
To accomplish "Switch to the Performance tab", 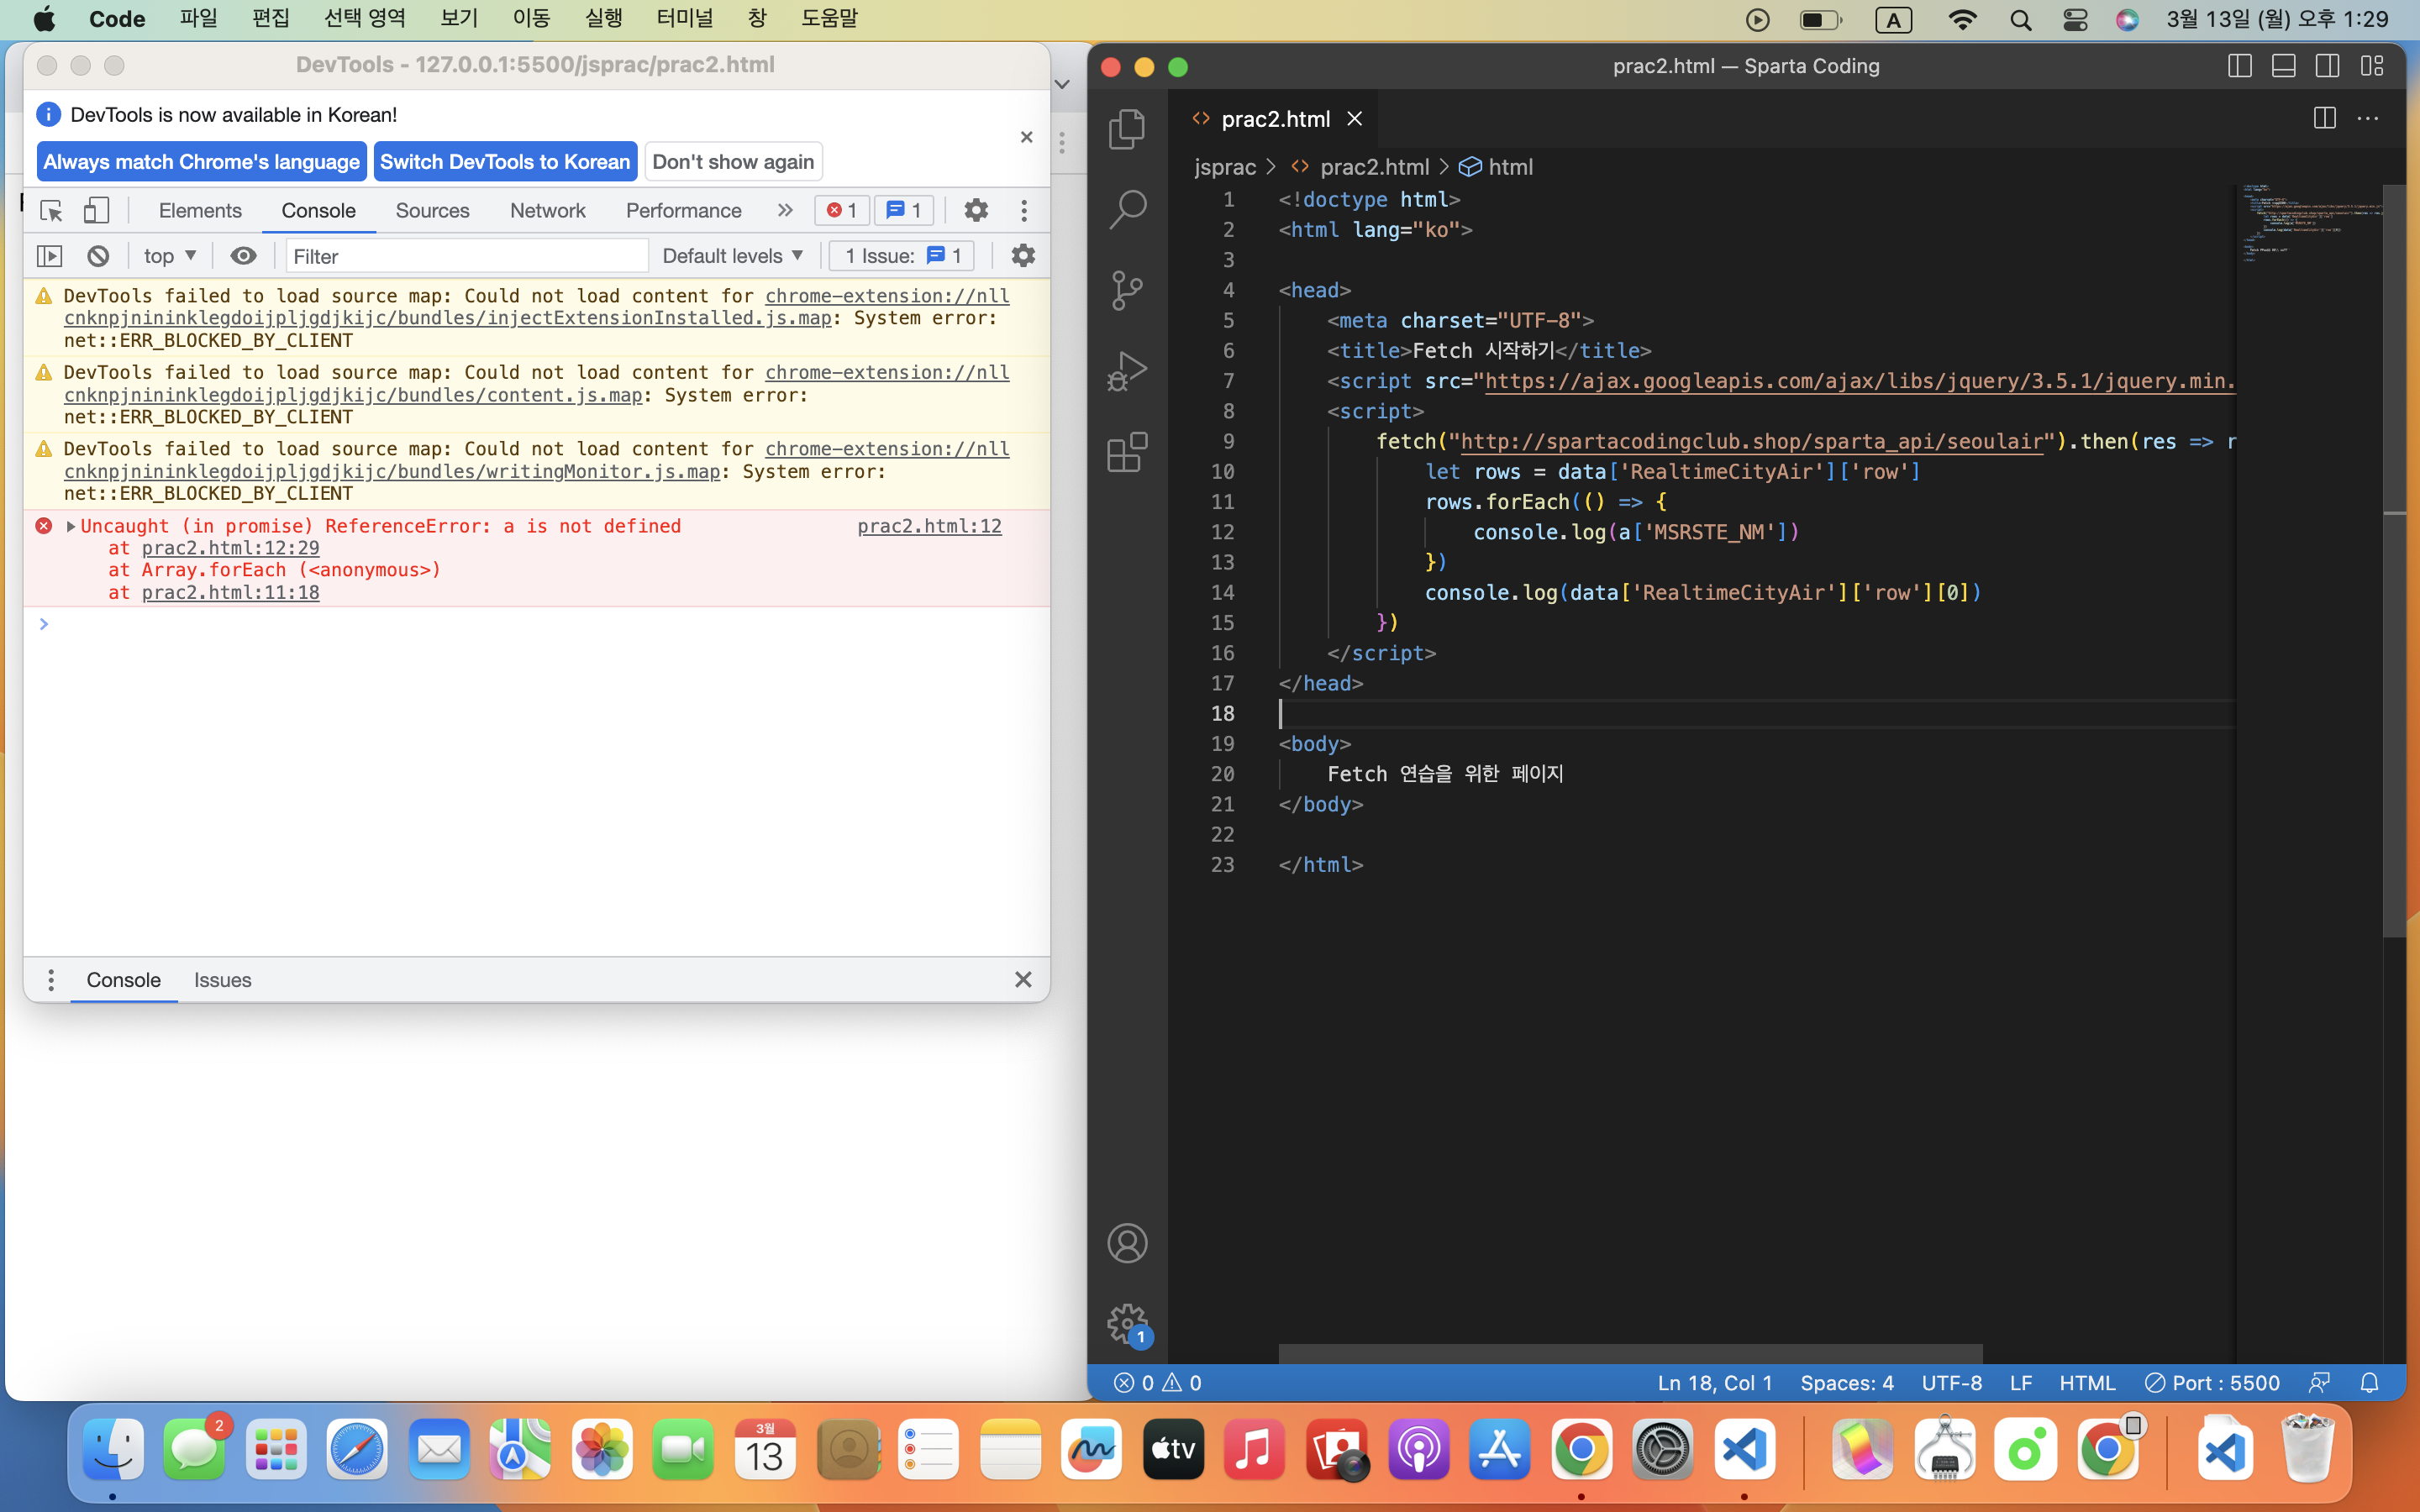I will coord(684,210).
